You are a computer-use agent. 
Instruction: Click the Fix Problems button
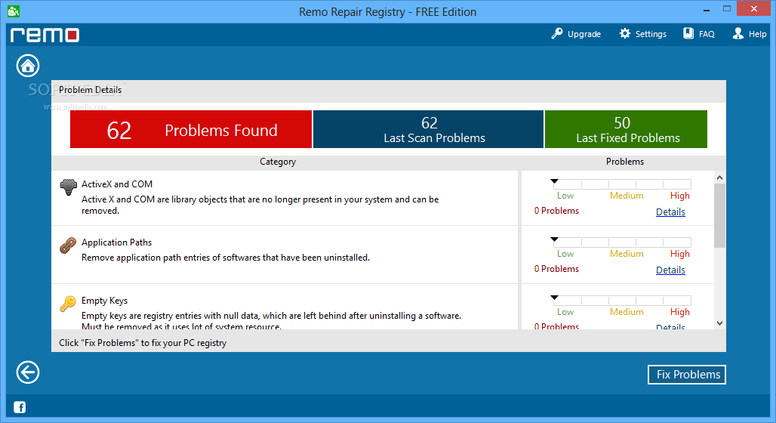tap(687, 375)
